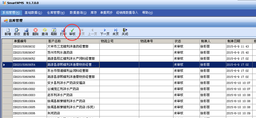Open the 数据查询(S) menu
The width and height of the screenshot is (256, 118).
(78, 13)
